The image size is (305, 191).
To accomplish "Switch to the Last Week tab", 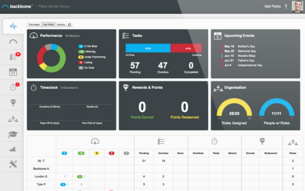I will tap(48, 25).
